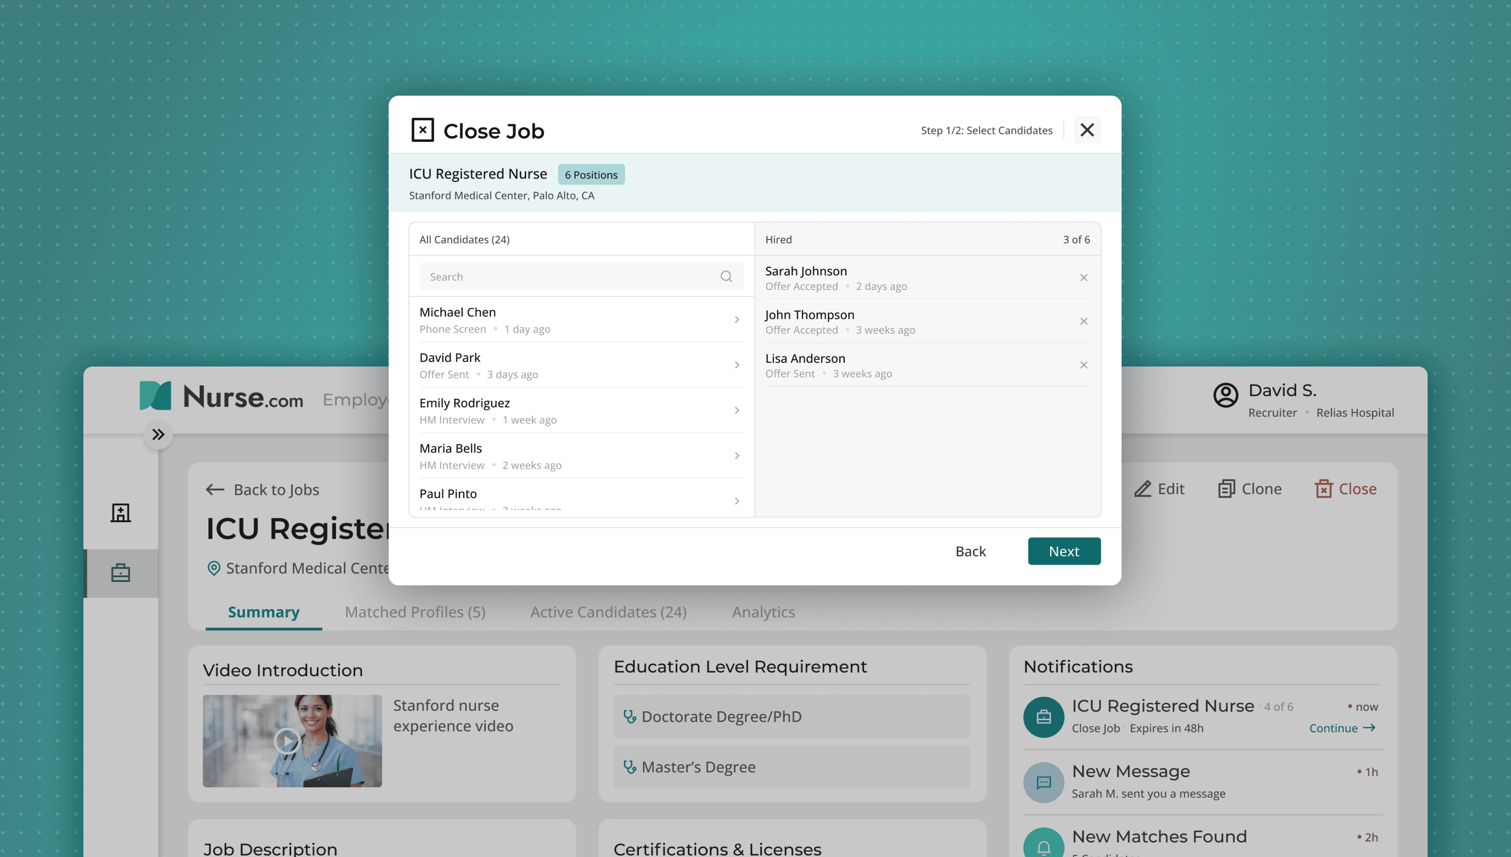Image resolution: width=1511 pixels, height=857 pixels.
Task: Play the Stanford nurse experience video
Action: click(x=287, y=740)
